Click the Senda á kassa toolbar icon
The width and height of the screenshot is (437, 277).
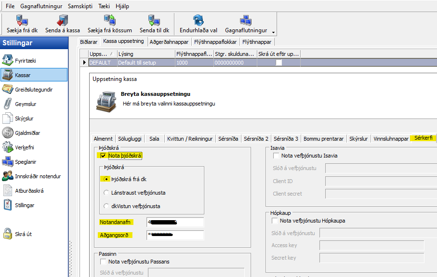point(63,20)
